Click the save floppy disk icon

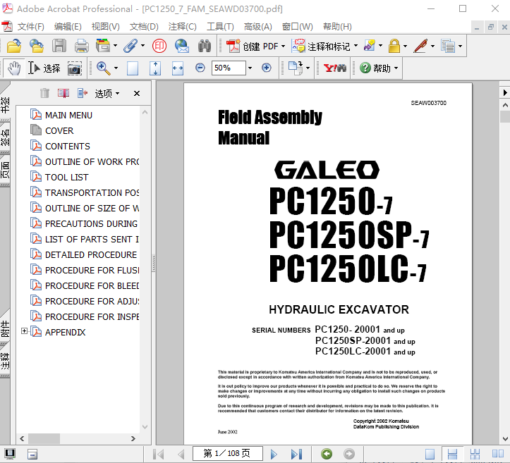point(59,46)
